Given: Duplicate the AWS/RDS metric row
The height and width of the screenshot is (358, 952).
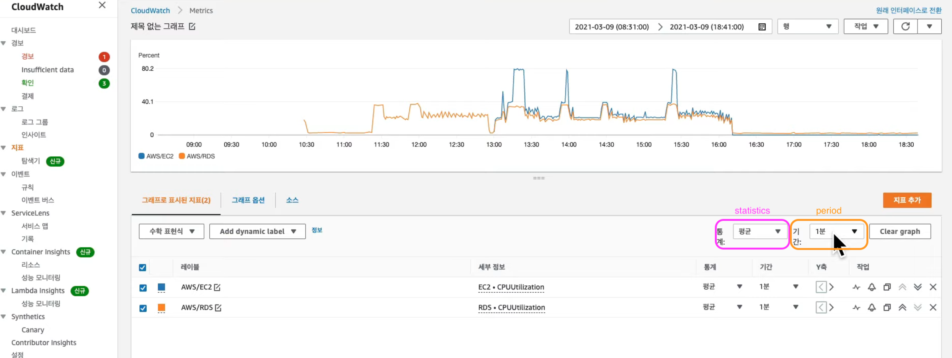Looking at the screenshot, I should click(887, 307).
